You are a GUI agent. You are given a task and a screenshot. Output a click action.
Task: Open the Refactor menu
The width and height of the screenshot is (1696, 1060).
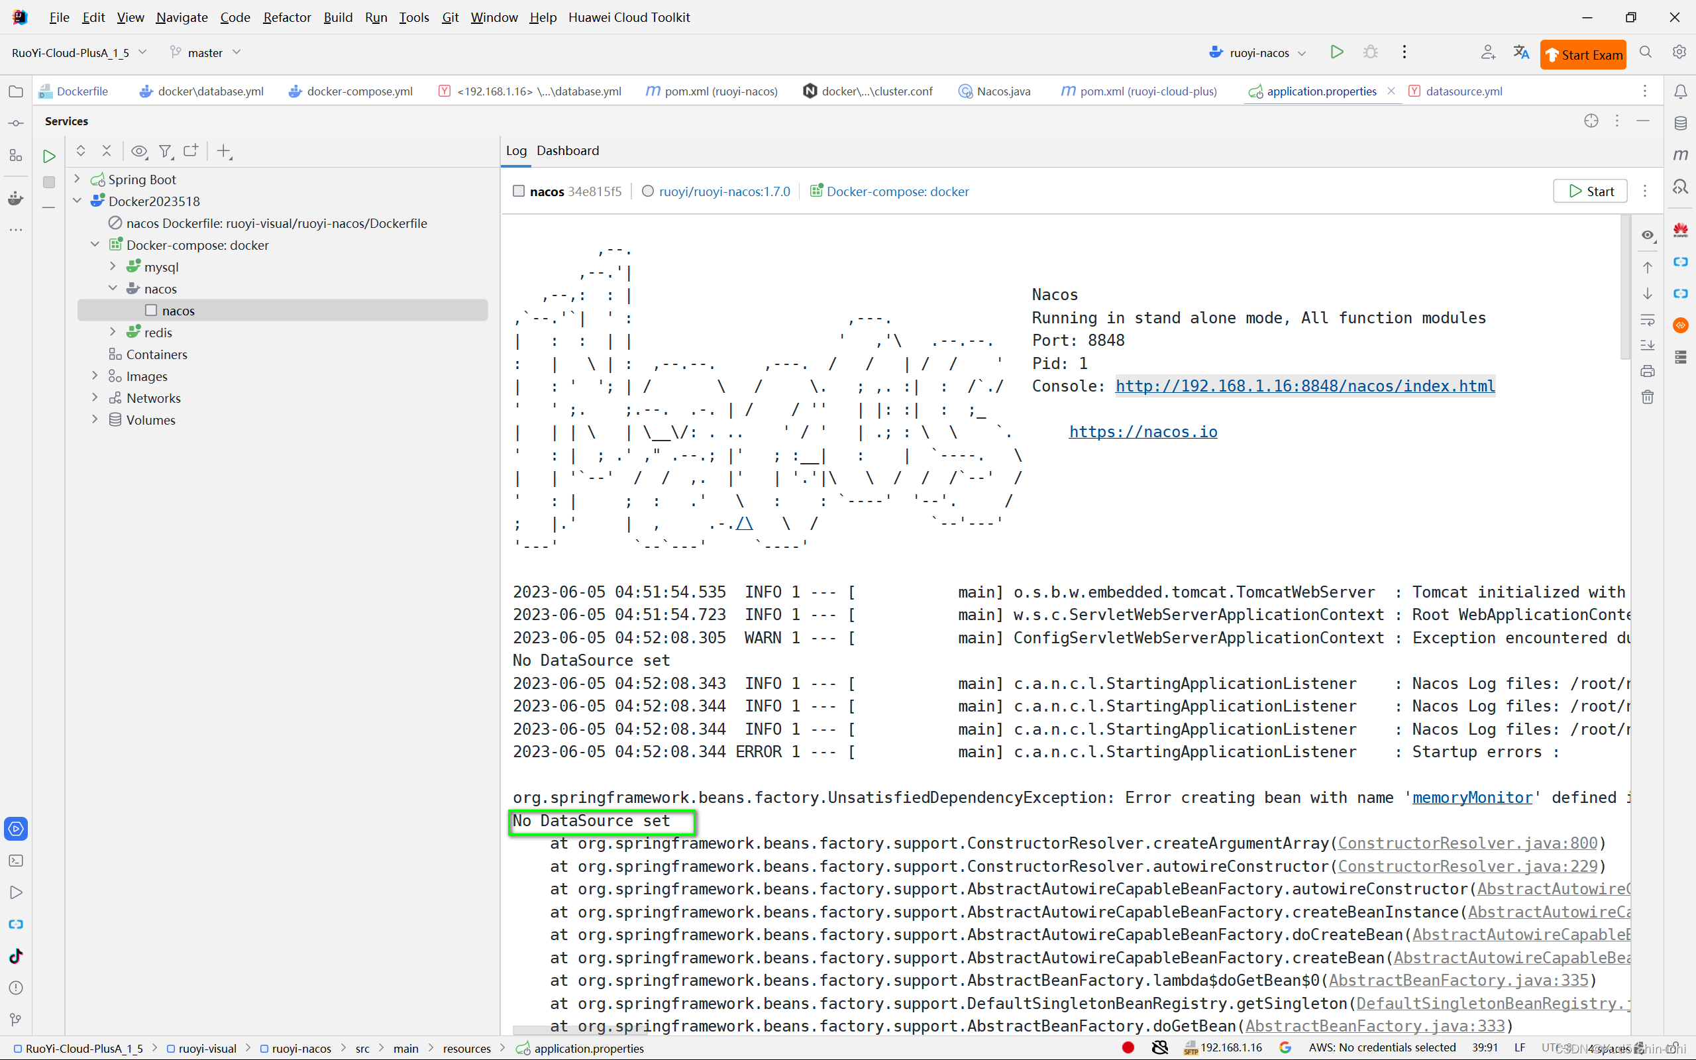pos(287,17)
